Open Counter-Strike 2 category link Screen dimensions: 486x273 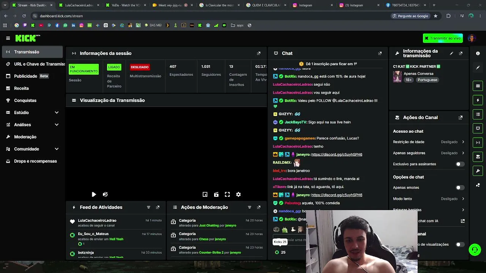(x=214, y=253)
